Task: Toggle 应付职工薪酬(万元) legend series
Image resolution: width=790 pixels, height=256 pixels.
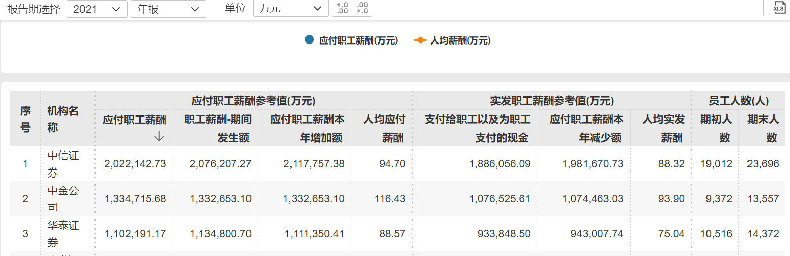Action: (351, 40)
